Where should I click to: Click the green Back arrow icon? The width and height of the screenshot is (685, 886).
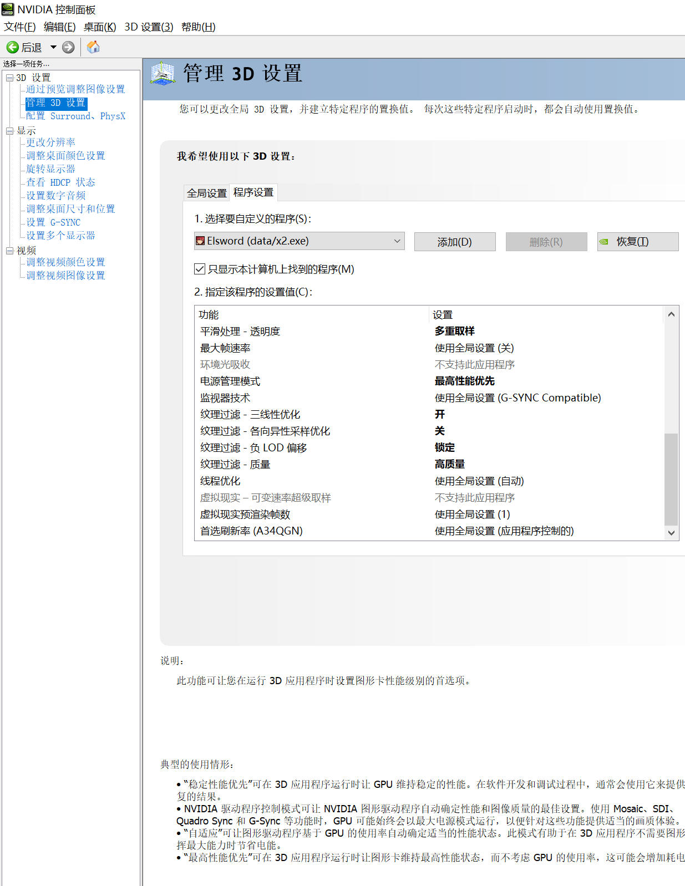[13, 48]
